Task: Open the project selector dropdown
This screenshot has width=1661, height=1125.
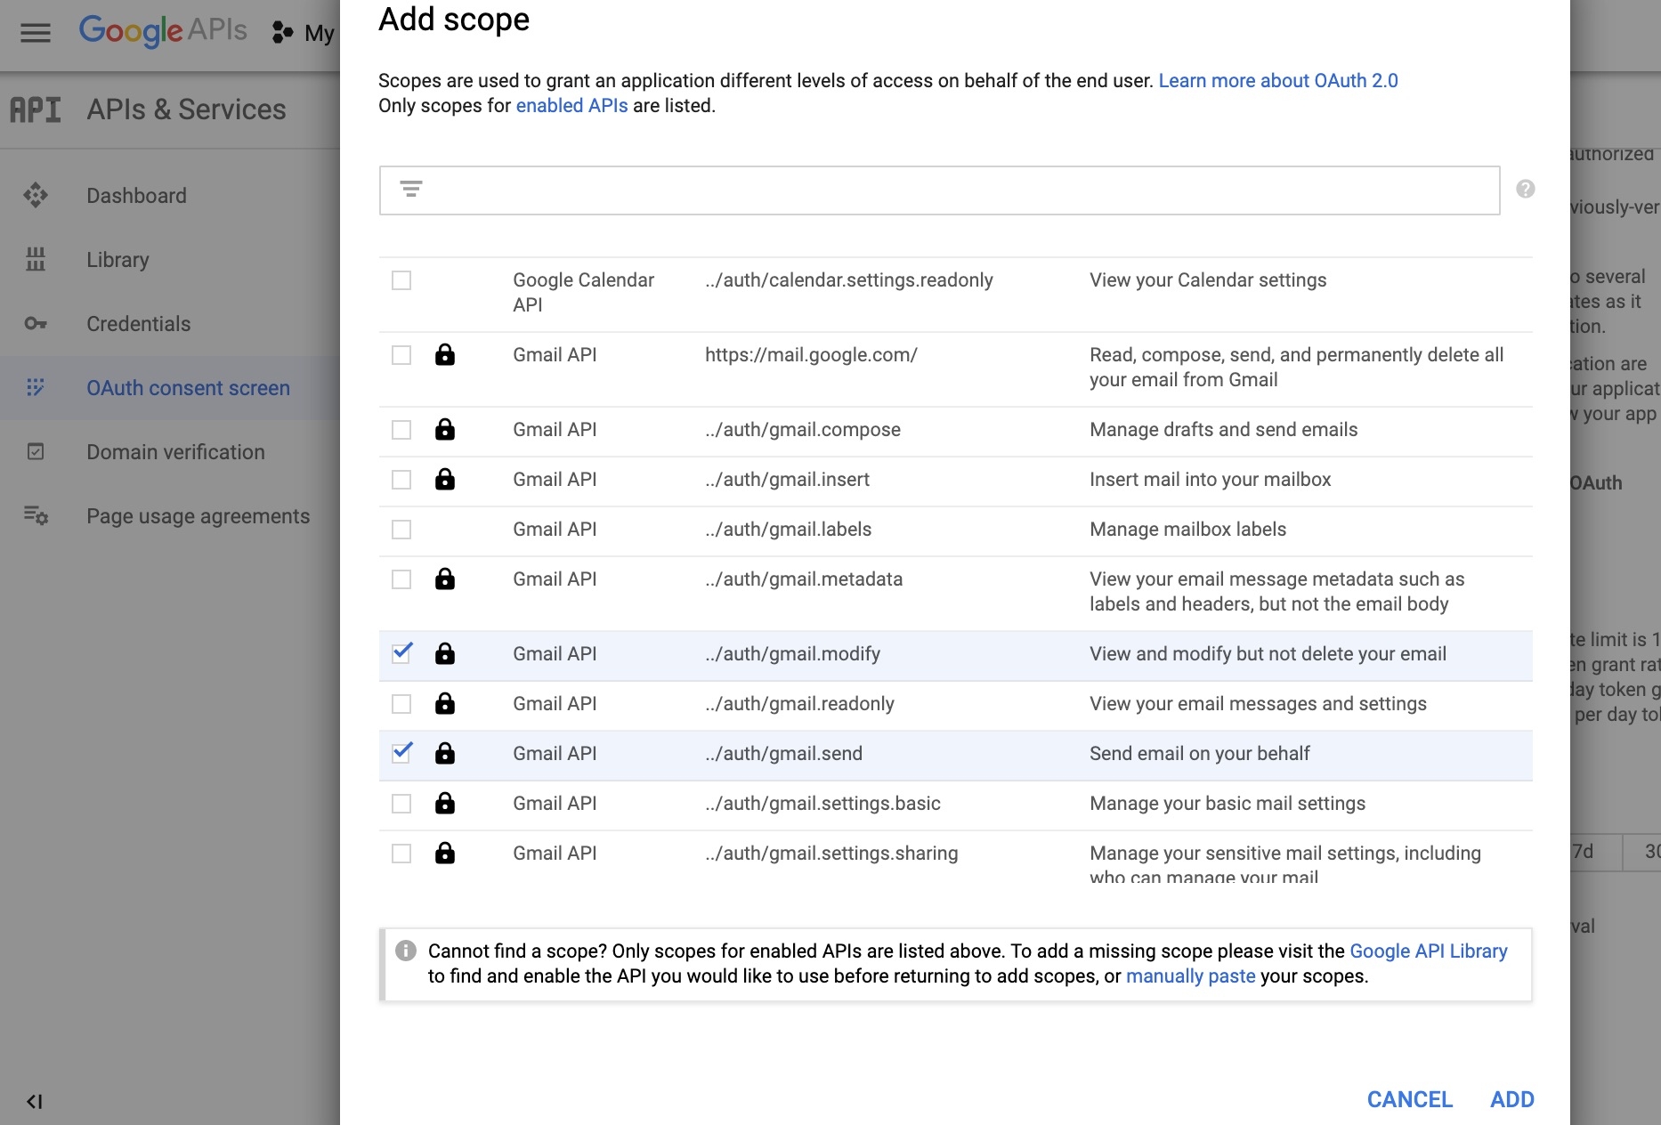Action: (304, 33)
